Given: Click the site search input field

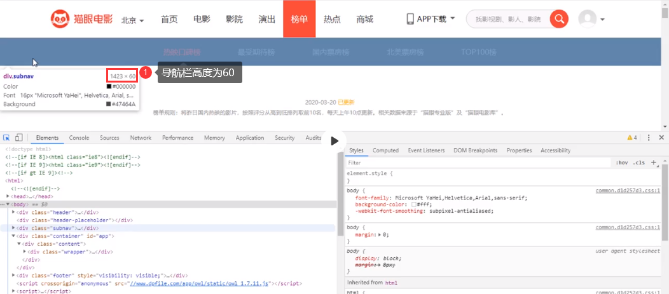Looking at the screenshot, I should [x=507, y=19].
